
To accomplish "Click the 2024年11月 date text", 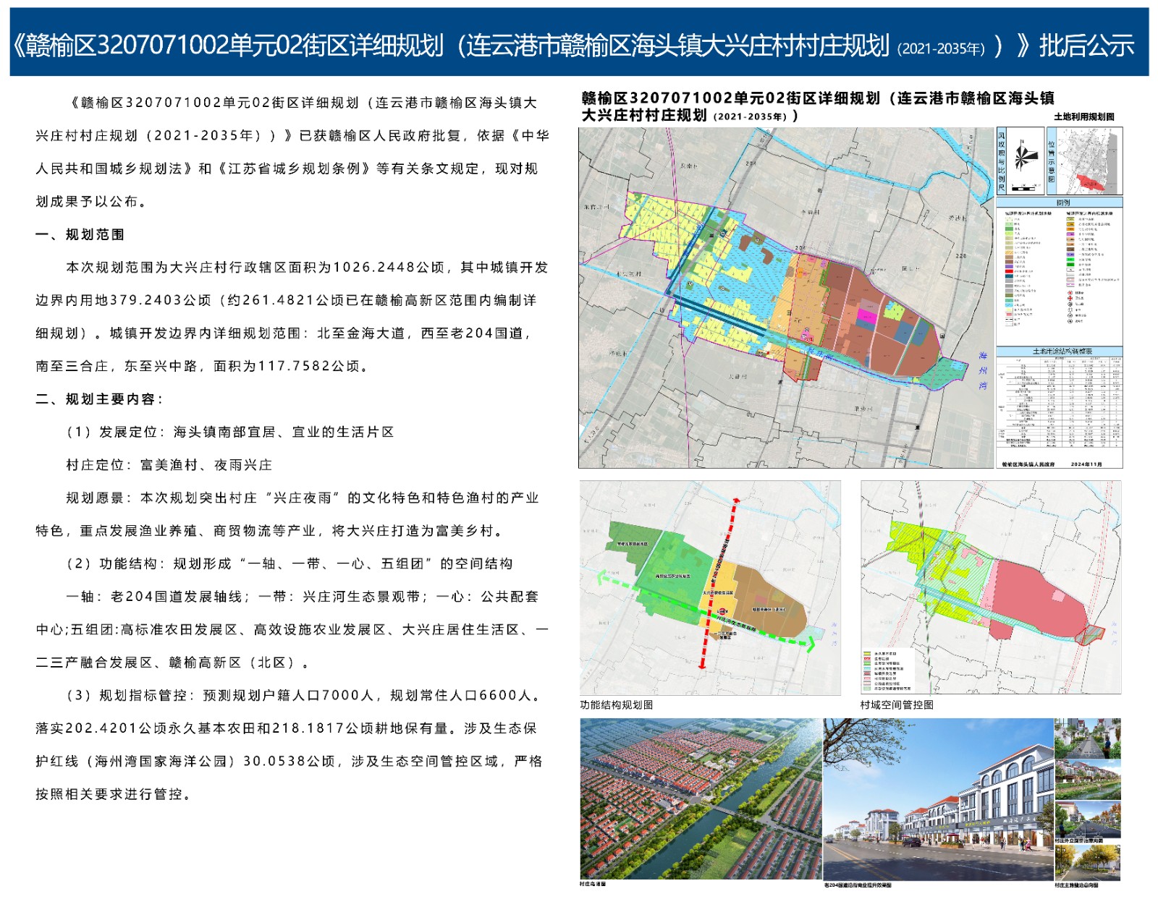I will [1086, 464].
